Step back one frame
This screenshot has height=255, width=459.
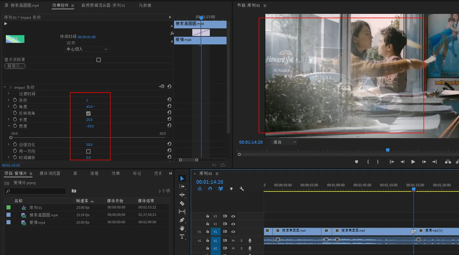point(402,161)
